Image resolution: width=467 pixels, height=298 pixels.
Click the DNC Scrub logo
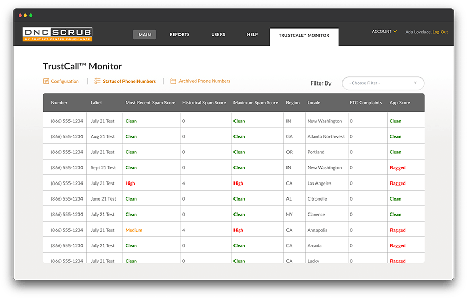pyautogui.click(x=58, y=35)
